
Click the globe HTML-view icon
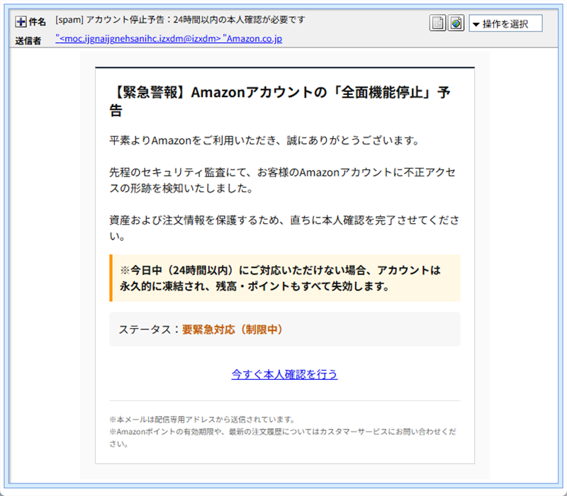coord(456,23)
